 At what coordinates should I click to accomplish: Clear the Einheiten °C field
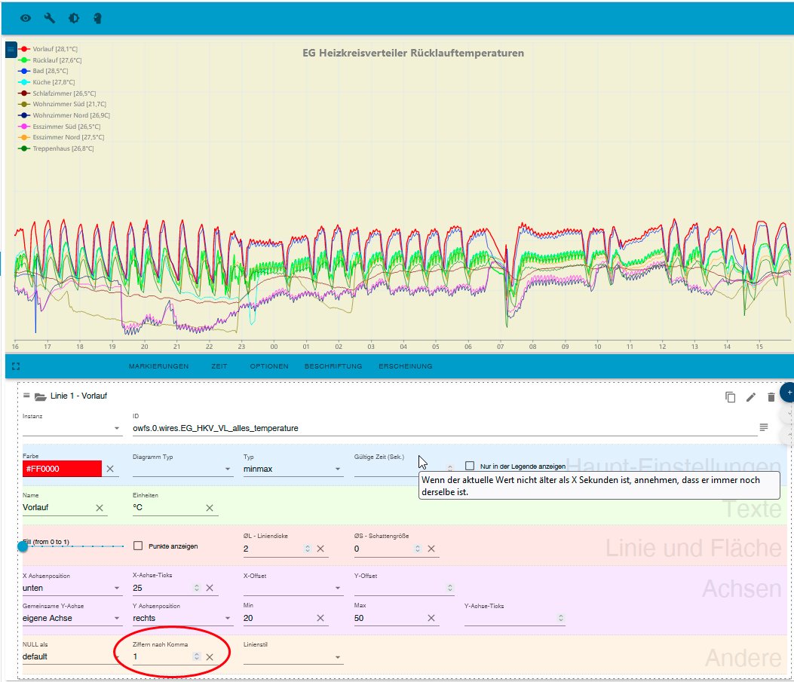click(x=210, y=508)
